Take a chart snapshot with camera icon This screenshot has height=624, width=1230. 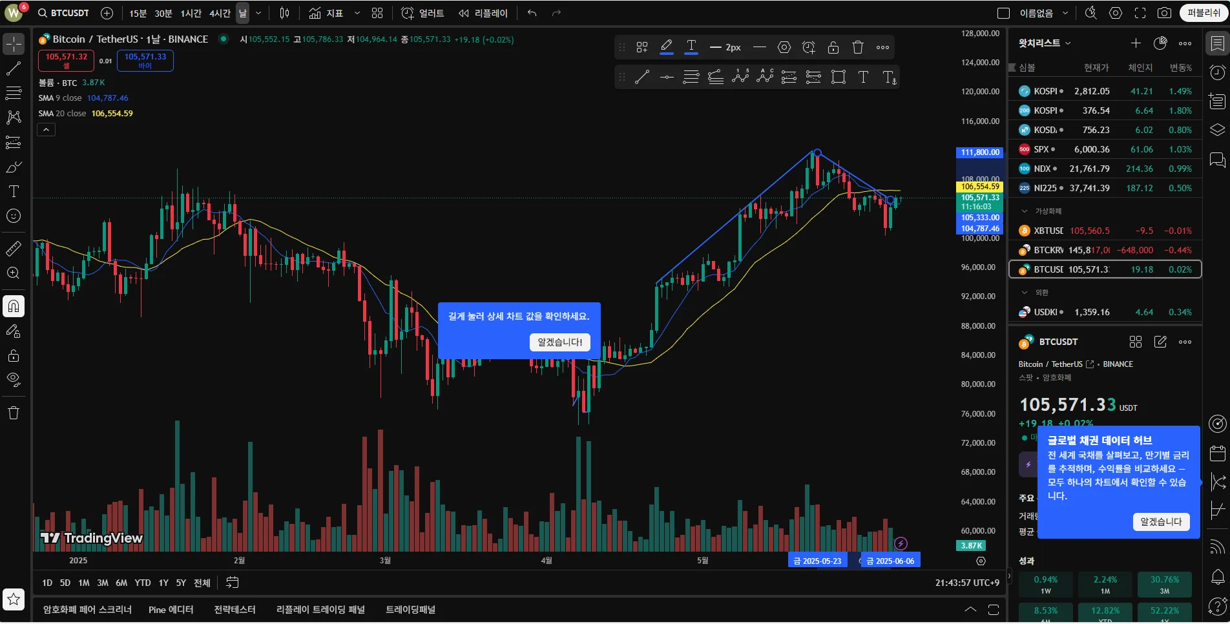[x=1164, y=13]
